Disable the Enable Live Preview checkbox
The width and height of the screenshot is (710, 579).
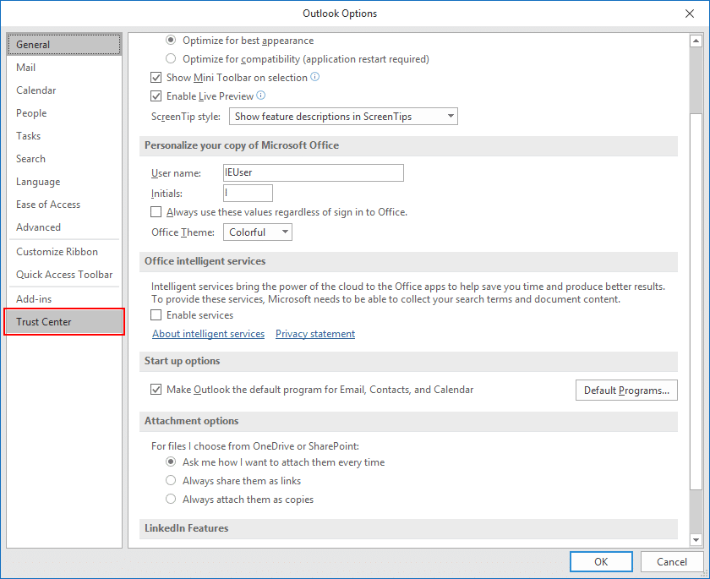click(x=156, y=96)
